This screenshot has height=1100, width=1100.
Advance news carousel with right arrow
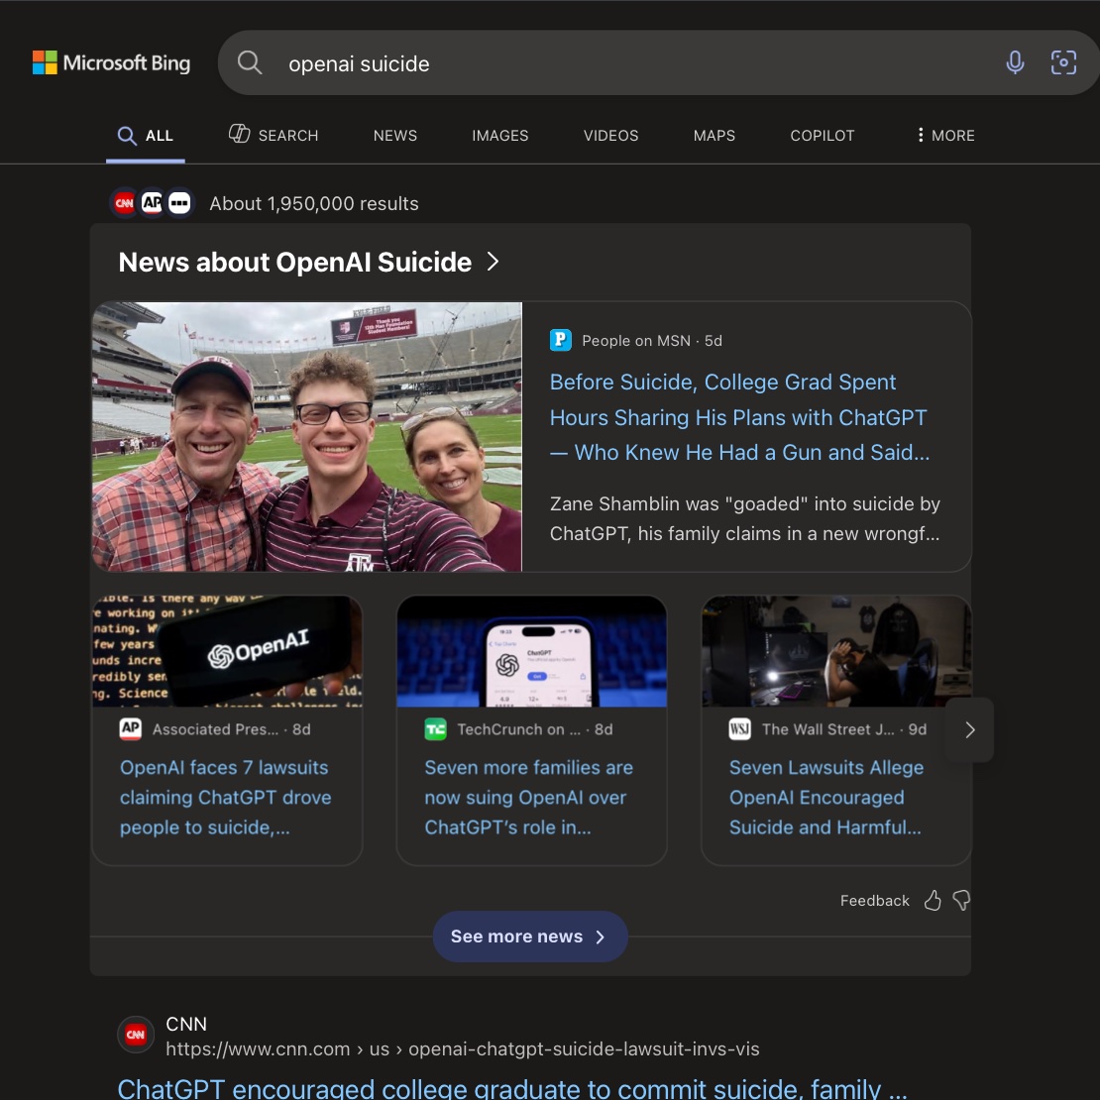[x=969, y=729]
